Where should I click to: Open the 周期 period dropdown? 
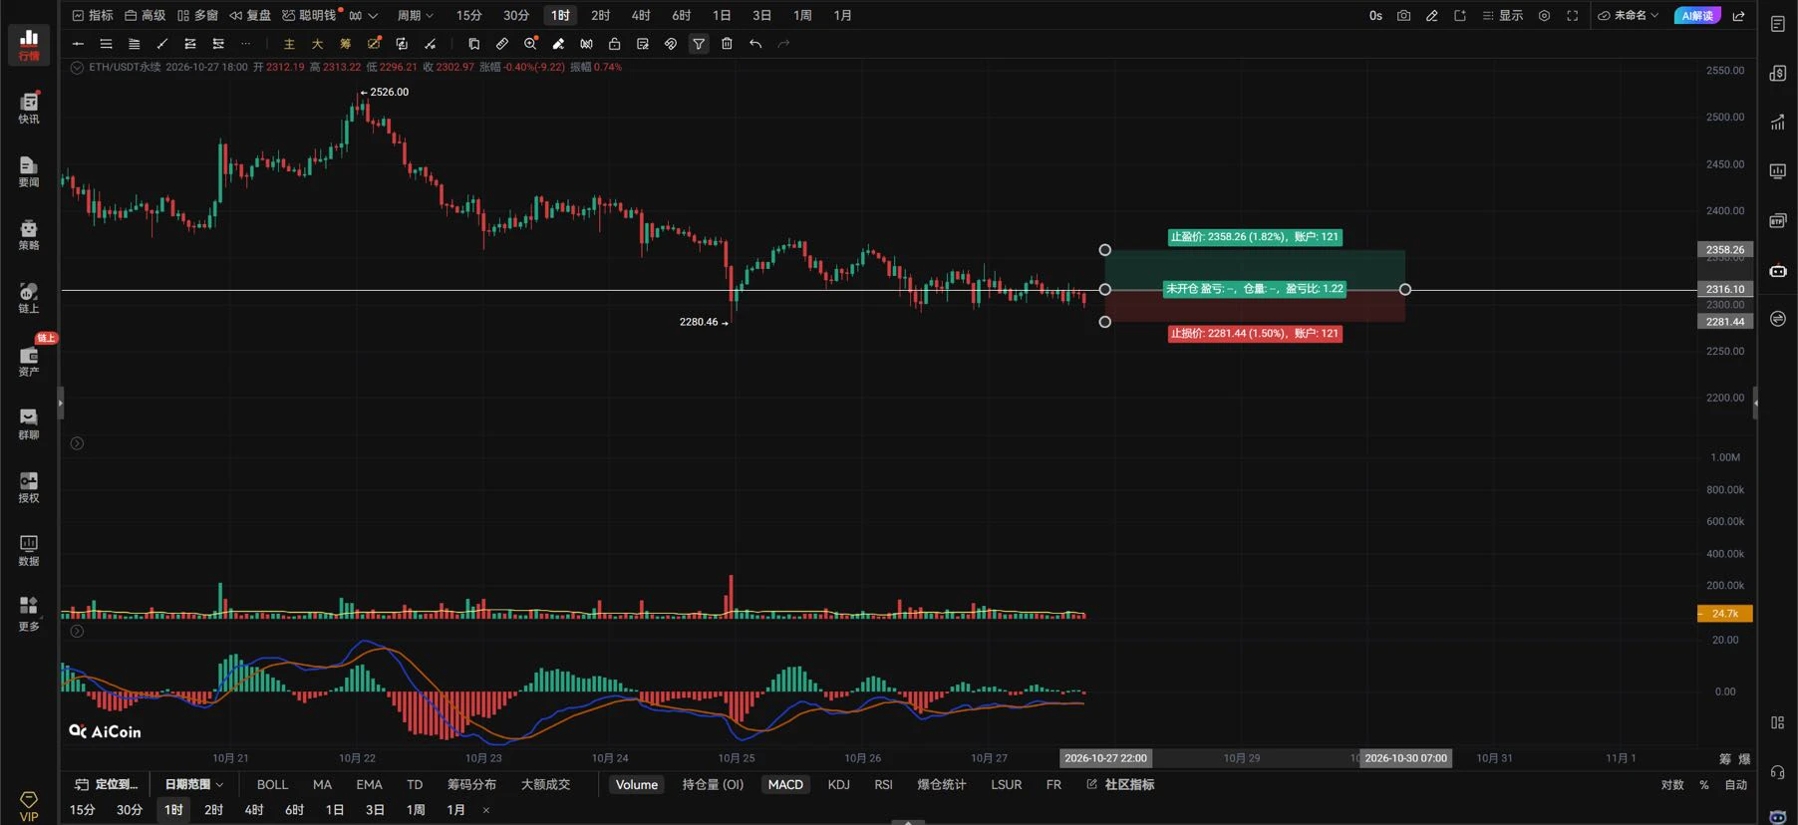[416, 16]
